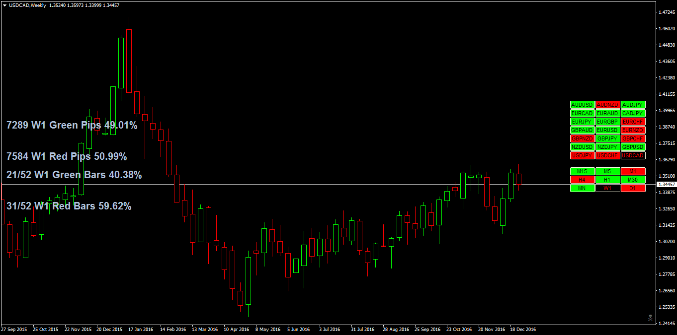Open the chart menu arrow beside USDCAD,Weekly

coord(4,5)
